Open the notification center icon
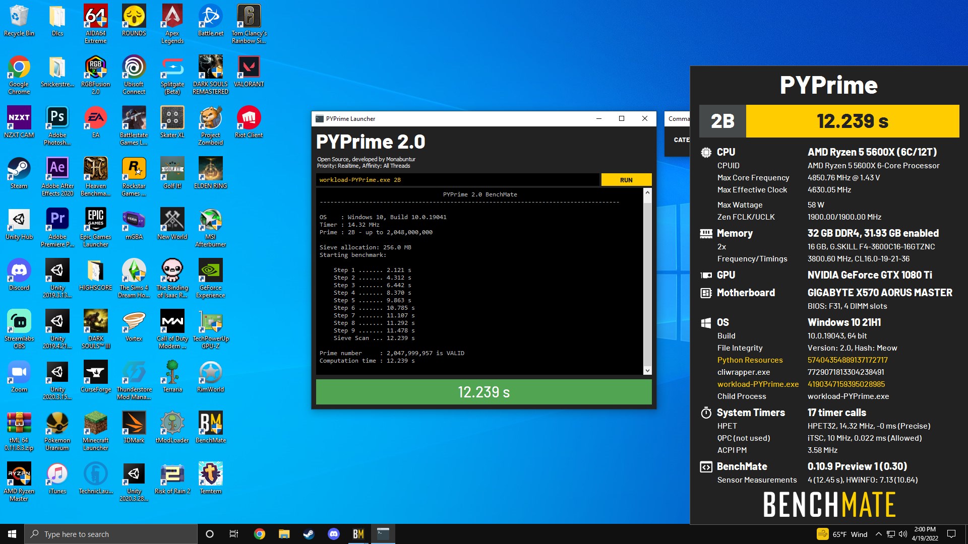This screenshot has height=544, width=968. click(x=951, y=534)
